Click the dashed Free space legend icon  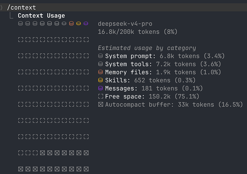tap(101, 96)
